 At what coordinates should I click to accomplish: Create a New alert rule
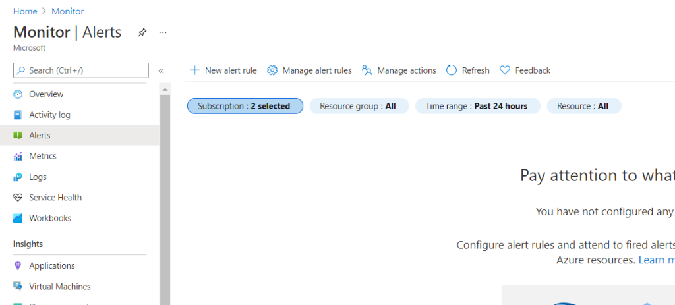coord(223,70)
